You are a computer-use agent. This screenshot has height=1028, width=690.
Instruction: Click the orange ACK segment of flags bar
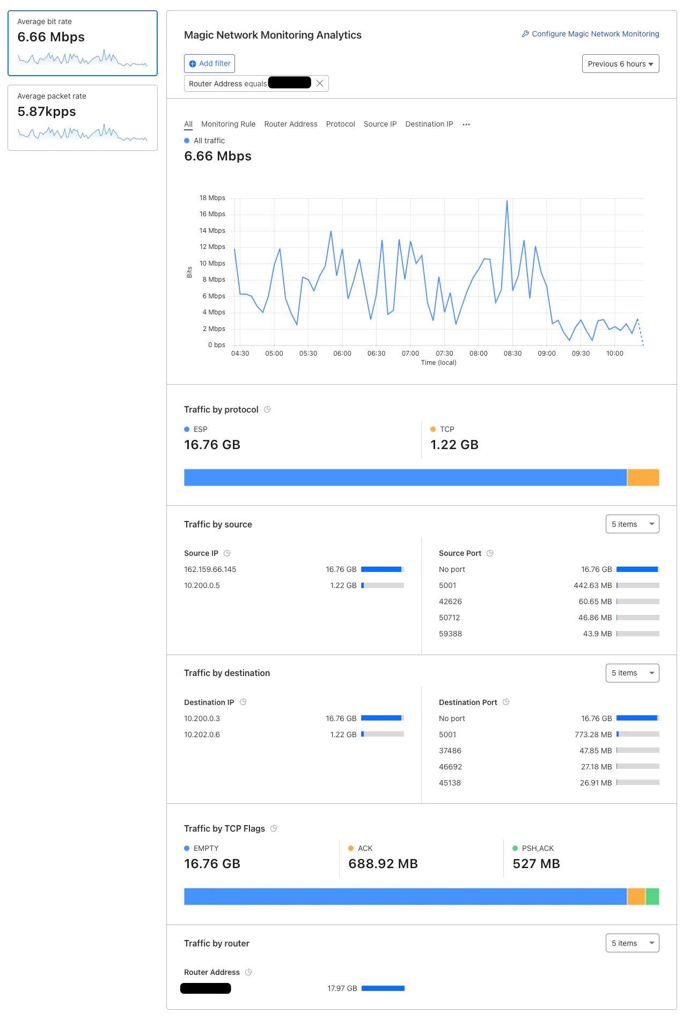pyautogui.click(x=636, y=897)
